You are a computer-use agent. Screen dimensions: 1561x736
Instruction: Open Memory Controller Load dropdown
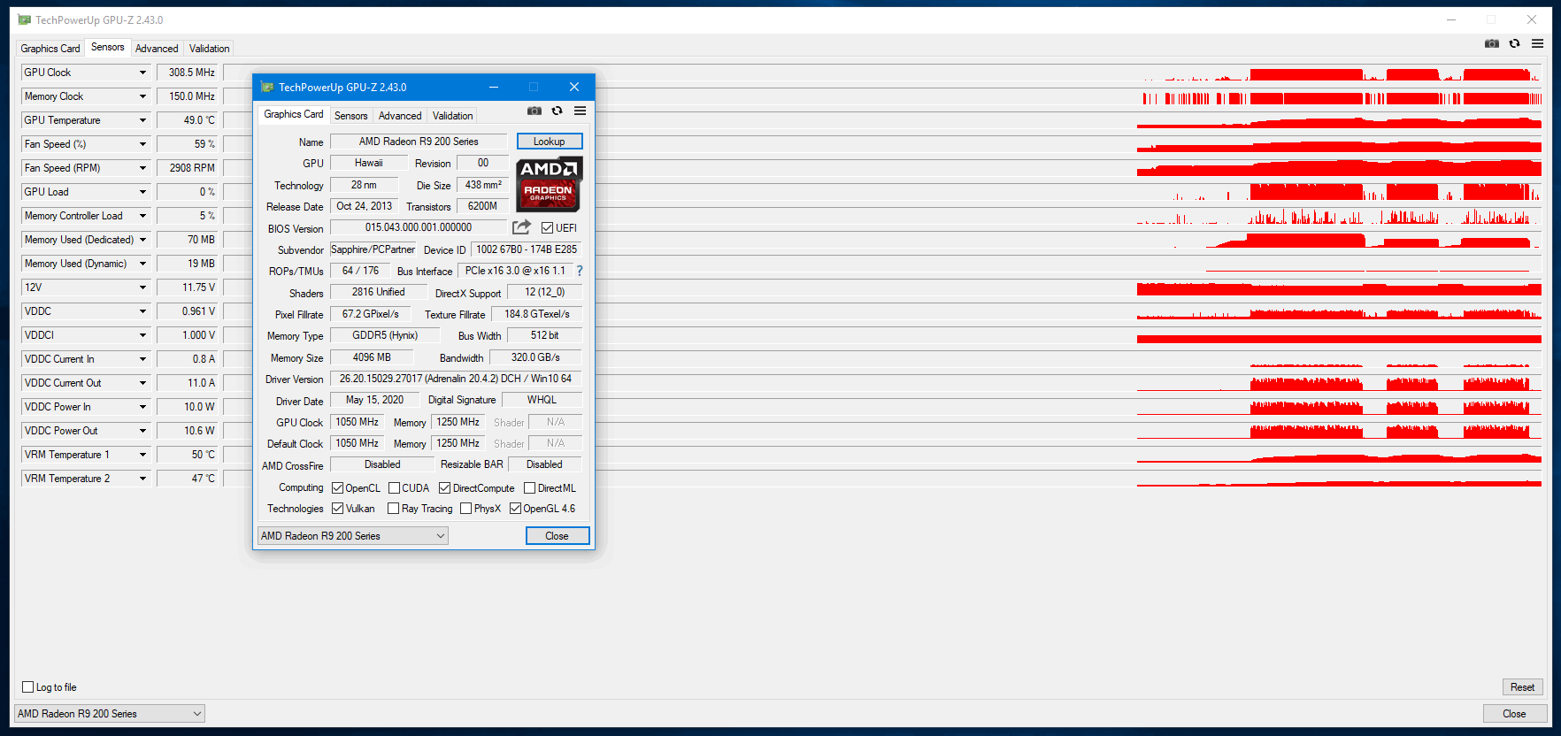(142, 216)
